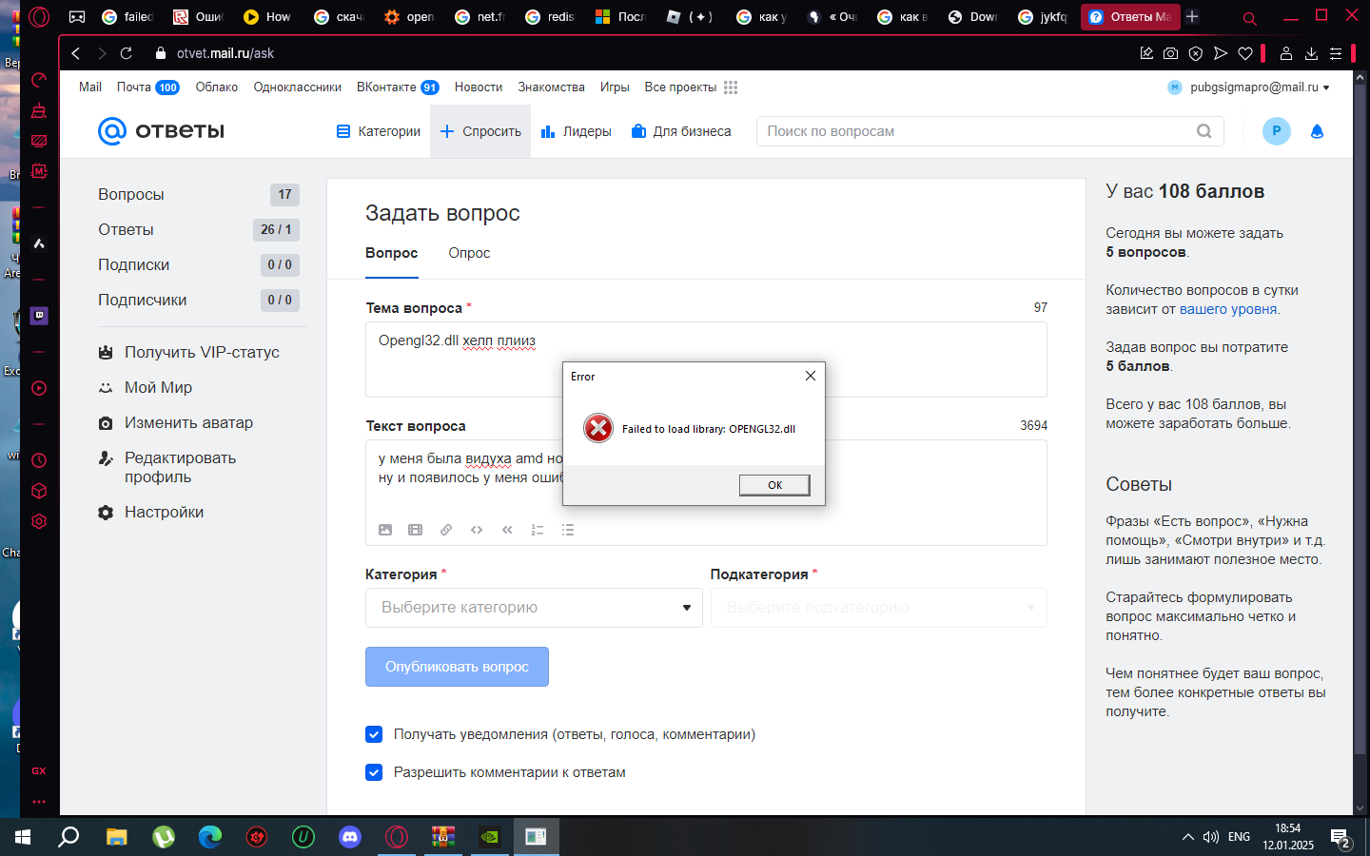This screenshot has height=856, width=1370.
Task: Reload the current page
Action: pos(126,53)
